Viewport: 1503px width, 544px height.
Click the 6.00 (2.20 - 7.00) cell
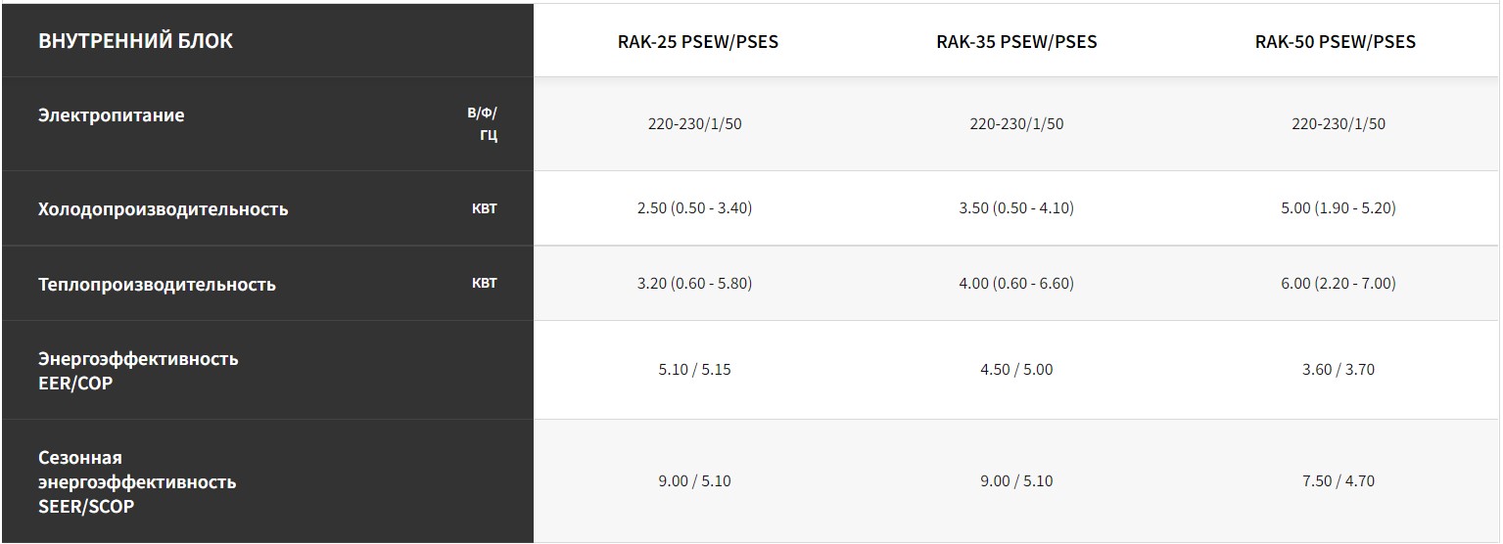[x=1338, y=283]
